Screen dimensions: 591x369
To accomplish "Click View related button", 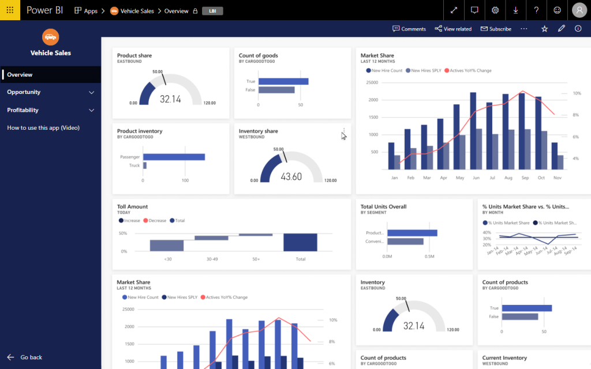I will [x=453, y=29].
